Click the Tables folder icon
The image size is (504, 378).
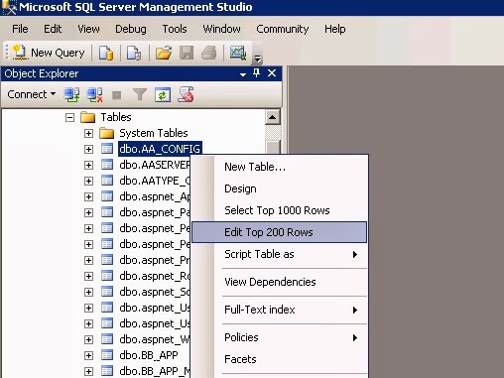point(88,117)
